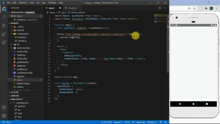Expand the Timeline section
The width and height of the screenshot is (220, 124).
pos(15,96)
